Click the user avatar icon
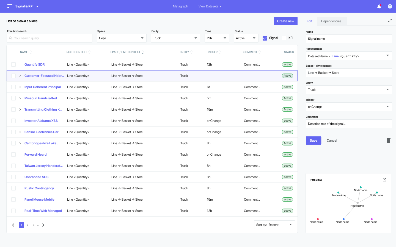The width and height of the screenshot is (396, 247). [x=390, y=6]
